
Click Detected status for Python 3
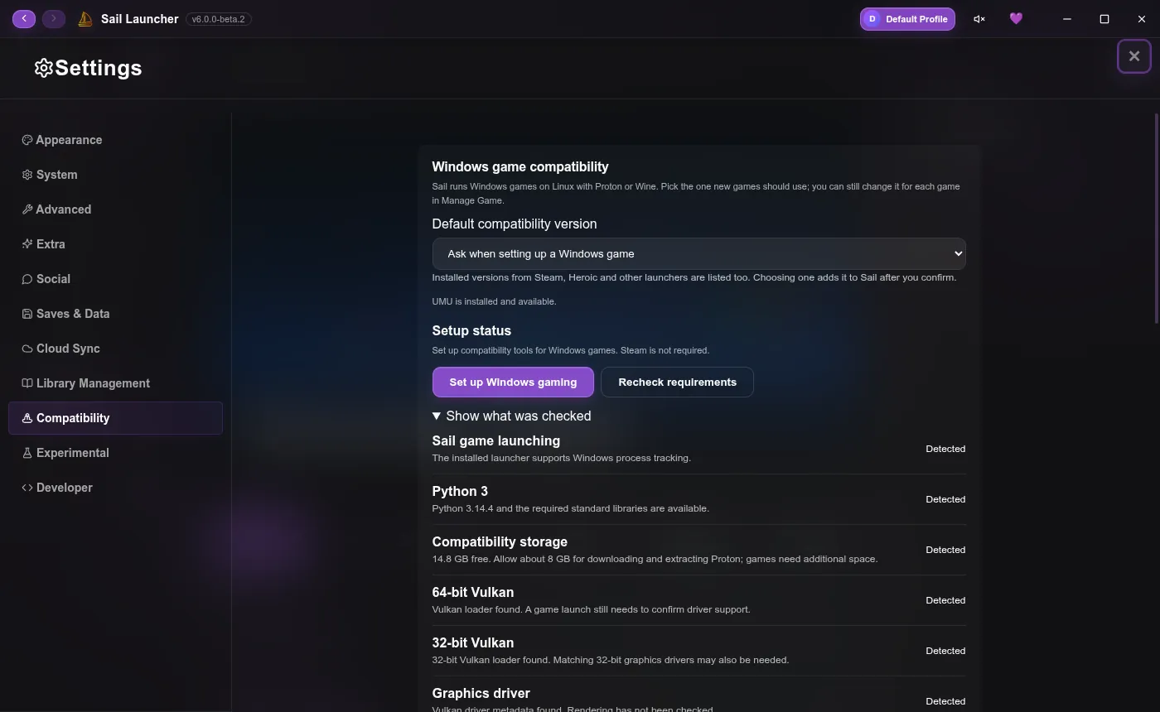coord(945,499)
